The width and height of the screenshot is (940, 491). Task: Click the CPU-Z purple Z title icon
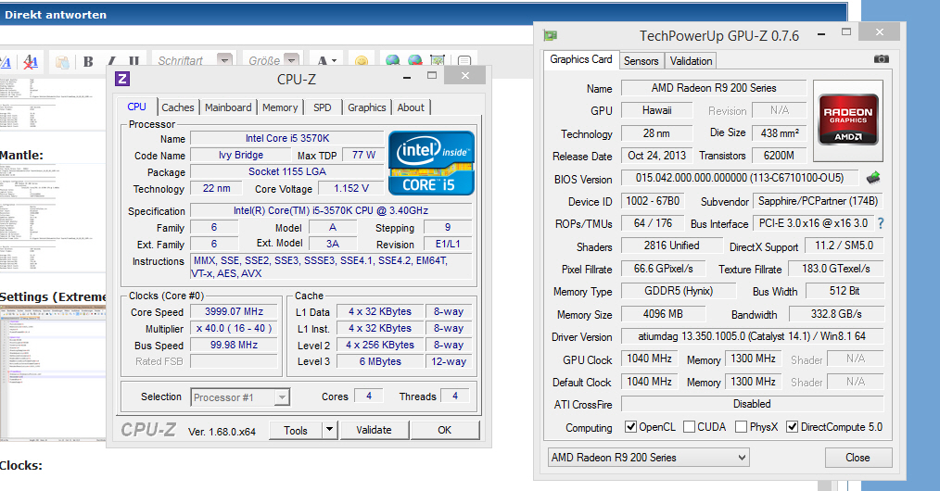(x=122, y=79)
